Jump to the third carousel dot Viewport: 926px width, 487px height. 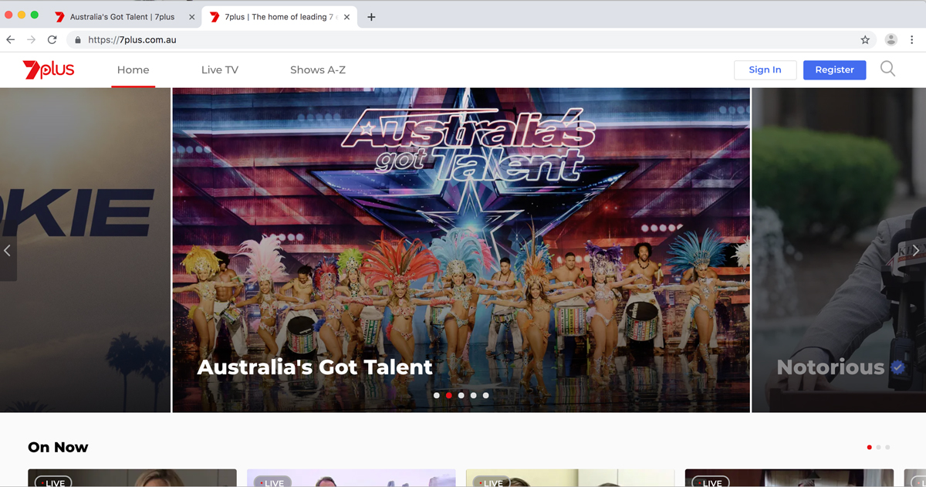tap(461, 395)
